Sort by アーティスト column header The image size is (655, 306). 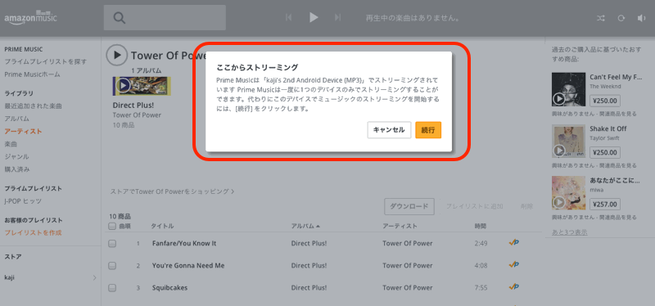pos(400,227)
